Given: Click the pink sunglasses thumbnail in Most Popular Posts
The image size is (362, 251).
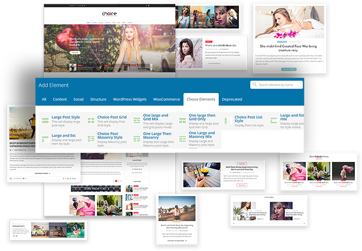Looking at the screenshot, I should tap(294, 171).
